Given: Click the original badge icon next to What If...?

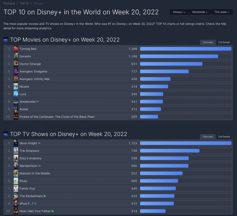Looking at the screenshot, I should [x=35, y=204].
